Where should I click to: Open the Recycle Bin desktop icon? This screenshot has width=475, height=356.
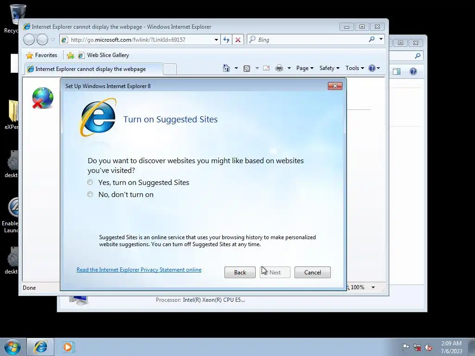click(x=13, y=18)
